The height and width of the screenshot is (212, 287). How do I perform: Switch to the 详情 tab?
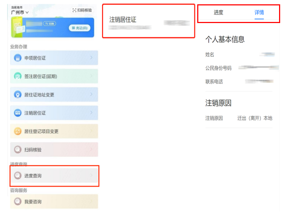point(259,13)
